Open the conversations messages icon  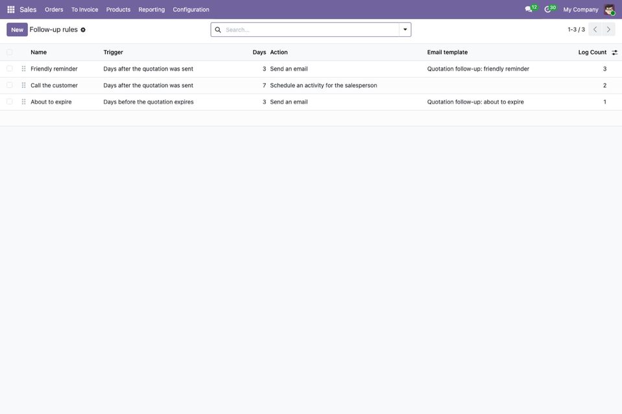coord(529,10)
